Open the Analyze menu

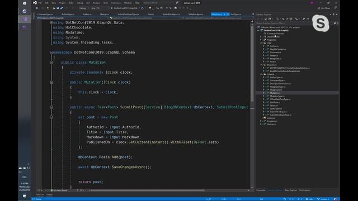pos(96,3)
